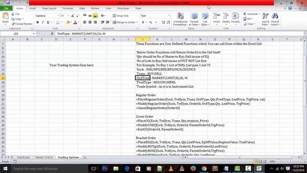Open Chrome from the taskbar
The image size is (307, 173).
[x=204, y=169]
